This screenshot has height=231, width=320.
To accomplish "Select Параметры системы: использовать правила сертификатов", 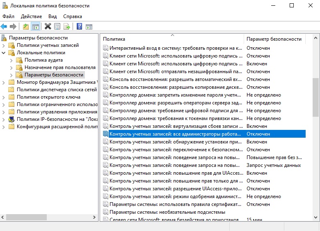I will tap(175, 204).
